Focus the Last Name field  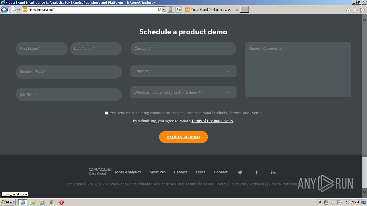[x=96, y=49]
